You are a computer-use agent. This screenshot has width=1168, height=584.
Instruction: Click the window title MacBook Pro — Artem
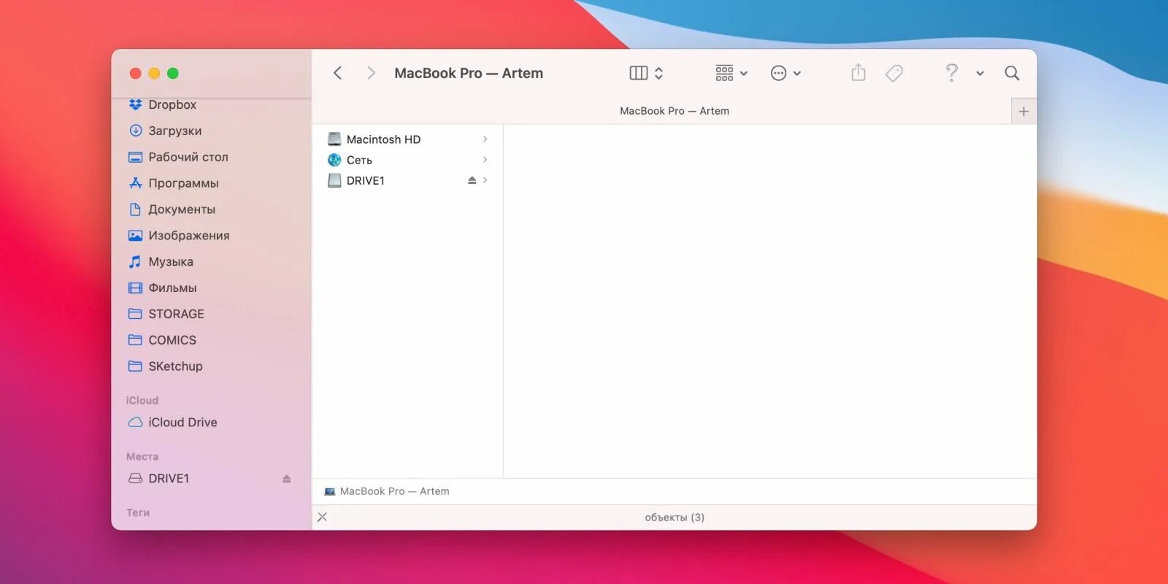[x=469, y=73]
